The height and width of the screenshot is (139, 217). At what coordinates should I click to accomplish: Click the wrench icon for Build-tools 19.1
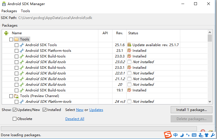(x=21, y=90)
